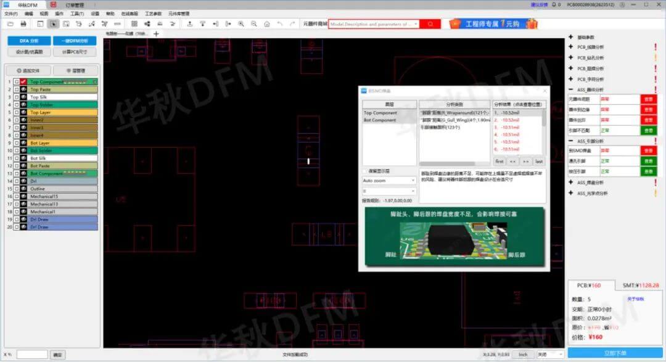
Task: Open the 元件库管理 menu
Action: click(x=179, y=14)
